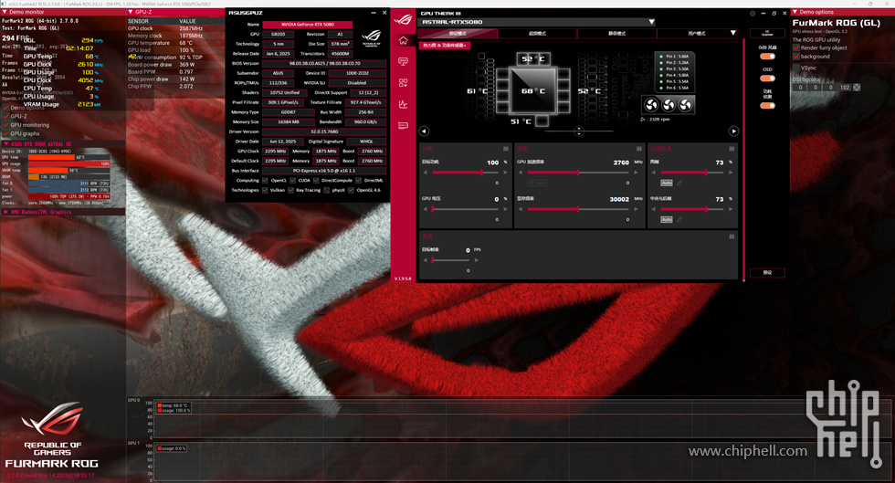Image resolution: width=895 pixels, height=483 pixels.
Task: Click the first fan icon in GPU Tweak
Action: 651,104
